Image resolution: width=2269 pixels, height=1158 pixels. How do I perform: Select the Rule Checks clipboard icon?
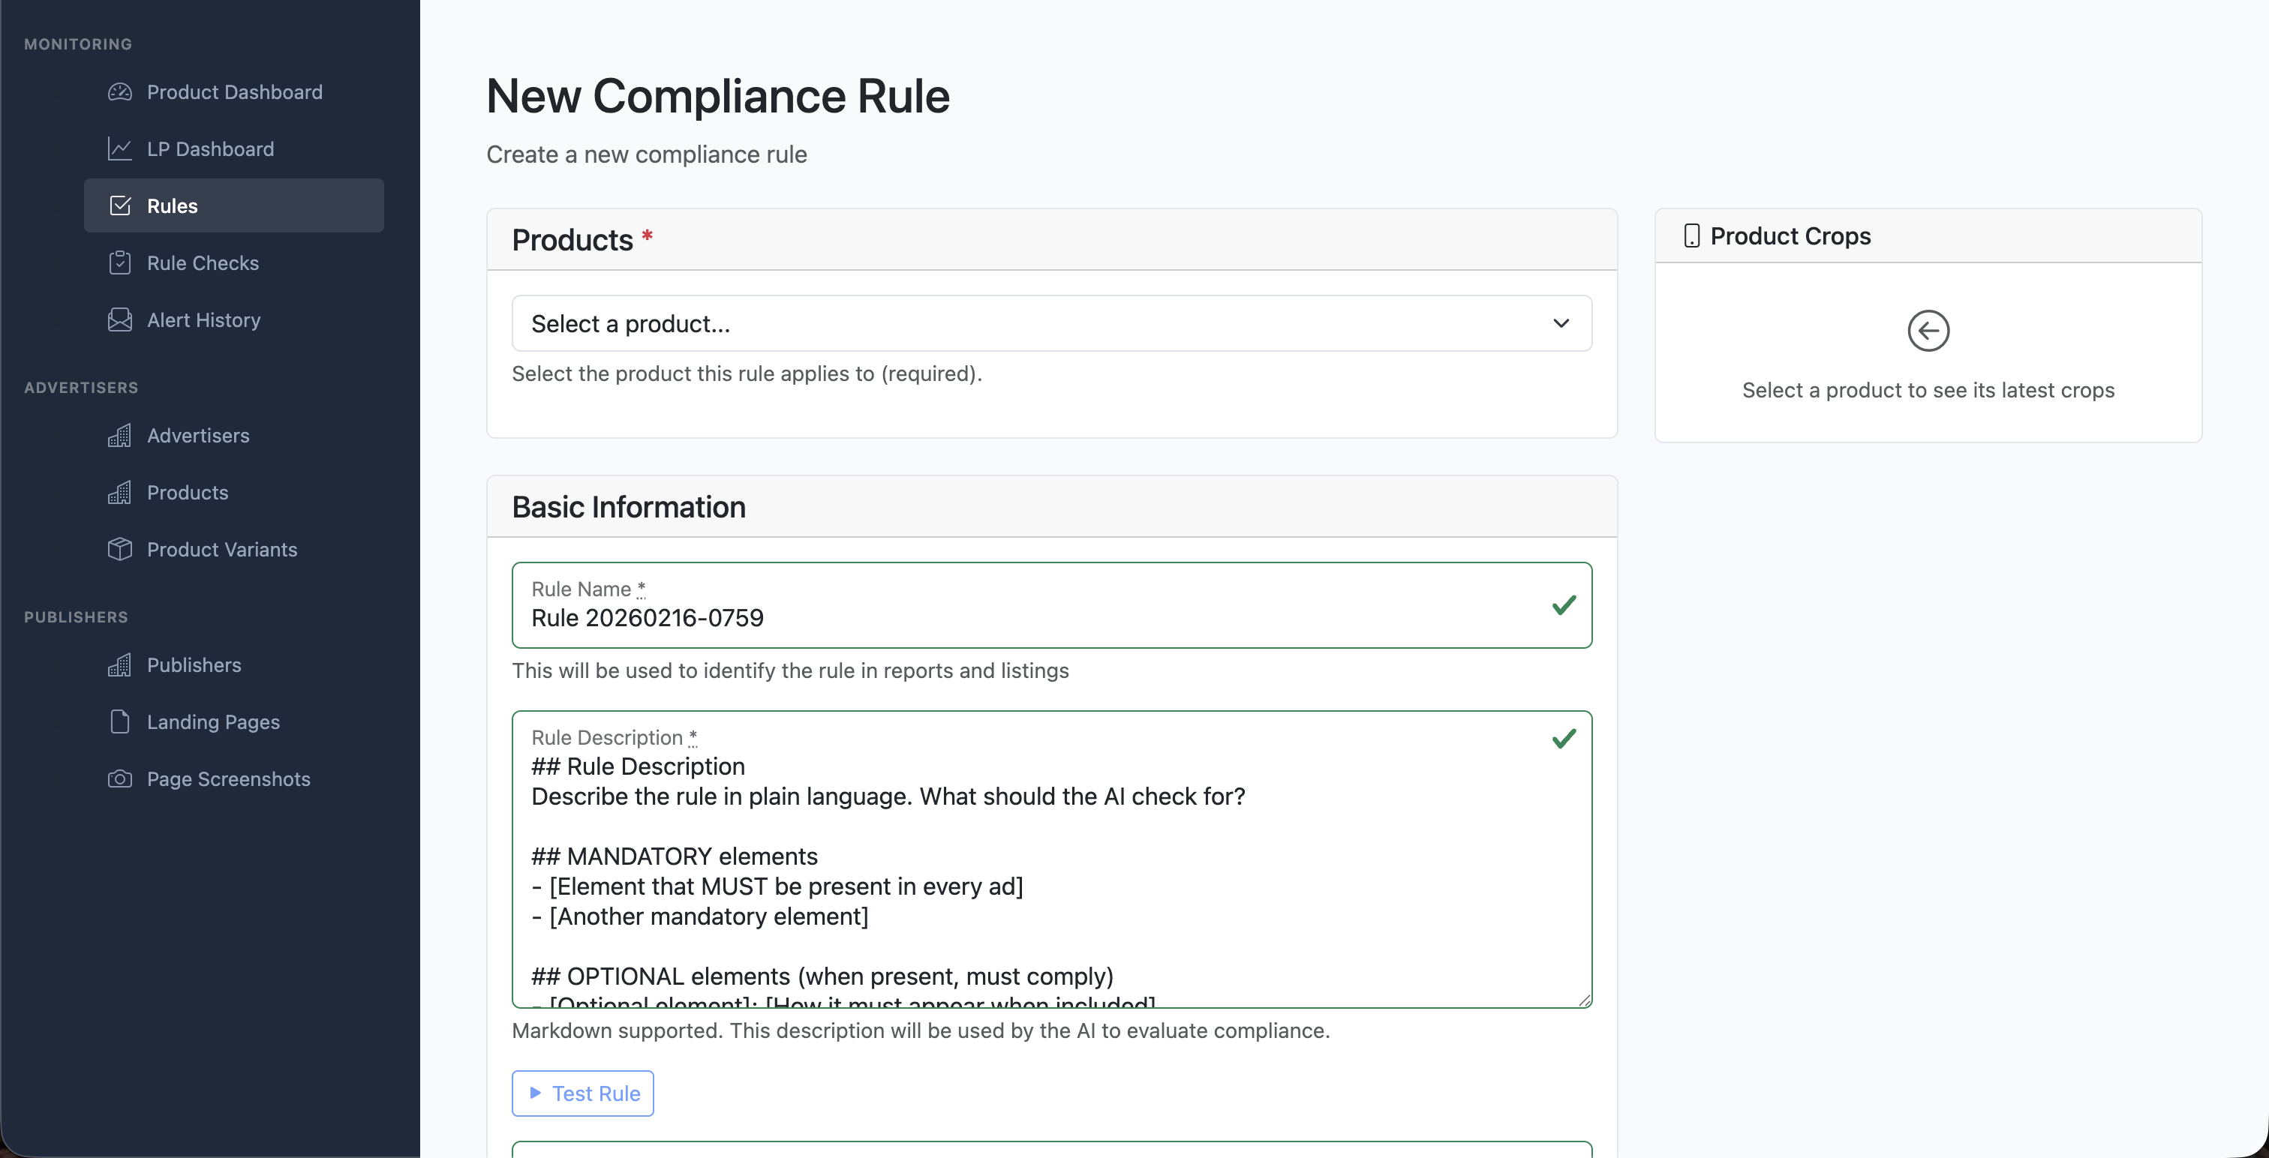pyautogui.click(x=120, y=262)
